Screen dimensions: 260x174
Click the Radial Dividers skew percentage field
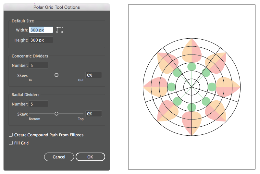click(93, 114)
